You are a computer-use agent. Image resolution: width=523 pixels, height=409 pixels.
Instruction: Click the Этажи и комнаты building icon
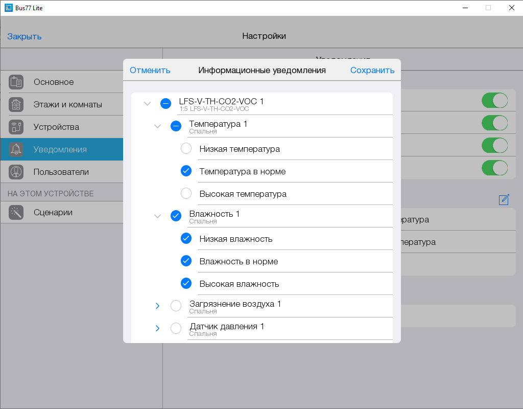coord(16,104)
